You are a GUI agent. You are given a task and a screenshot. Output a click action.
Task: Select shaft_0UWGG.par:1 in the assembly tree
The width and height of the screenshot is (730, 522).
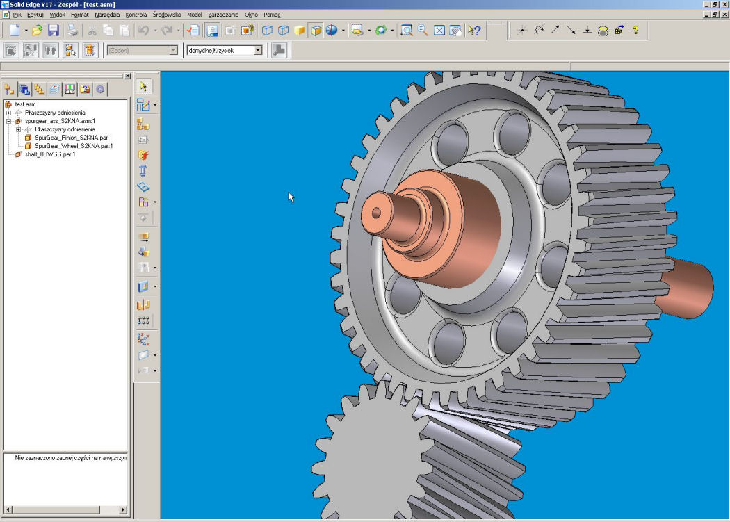click(49, 154)
